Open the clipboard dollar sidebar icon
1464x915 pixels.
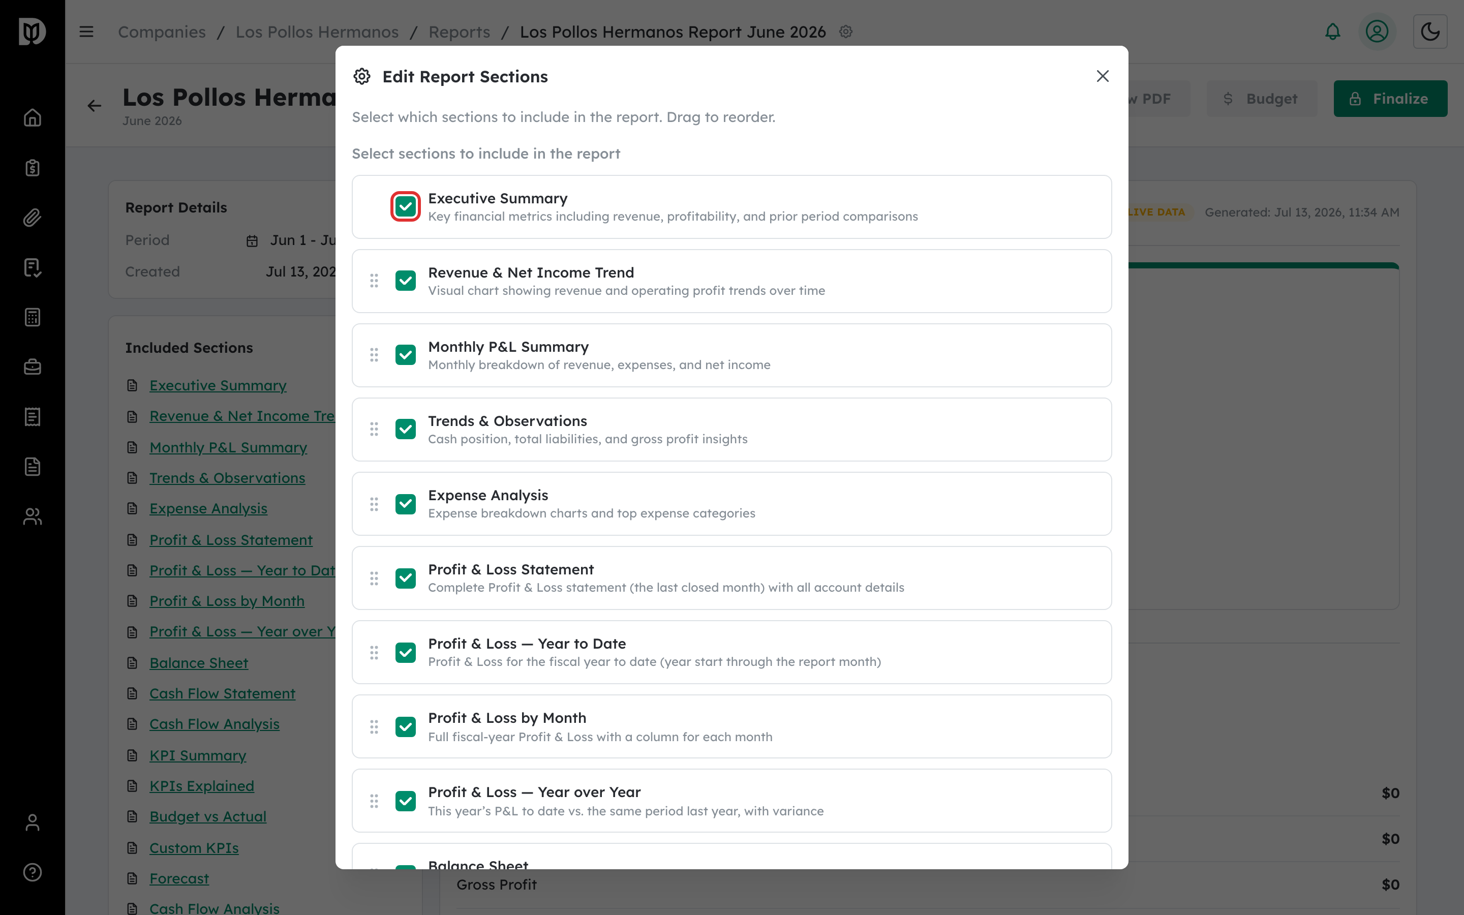[x=32, y=168]
